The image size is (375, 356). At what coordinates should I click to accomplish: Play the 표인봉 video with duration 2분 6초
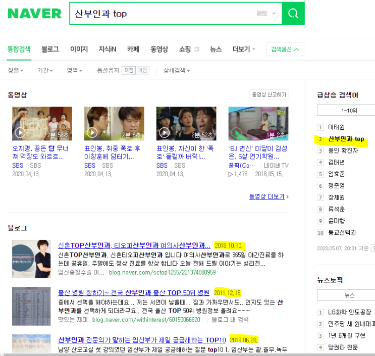(x=114, y=123)
